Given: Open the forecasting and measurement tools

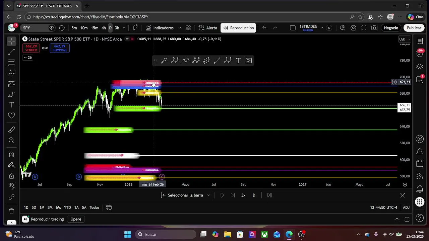Looking at the screenshot, I should [11, 84].
